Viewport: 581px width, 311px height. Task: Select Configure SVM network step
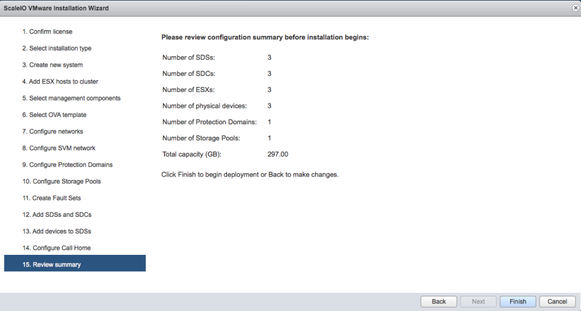[x=59, y=148]
